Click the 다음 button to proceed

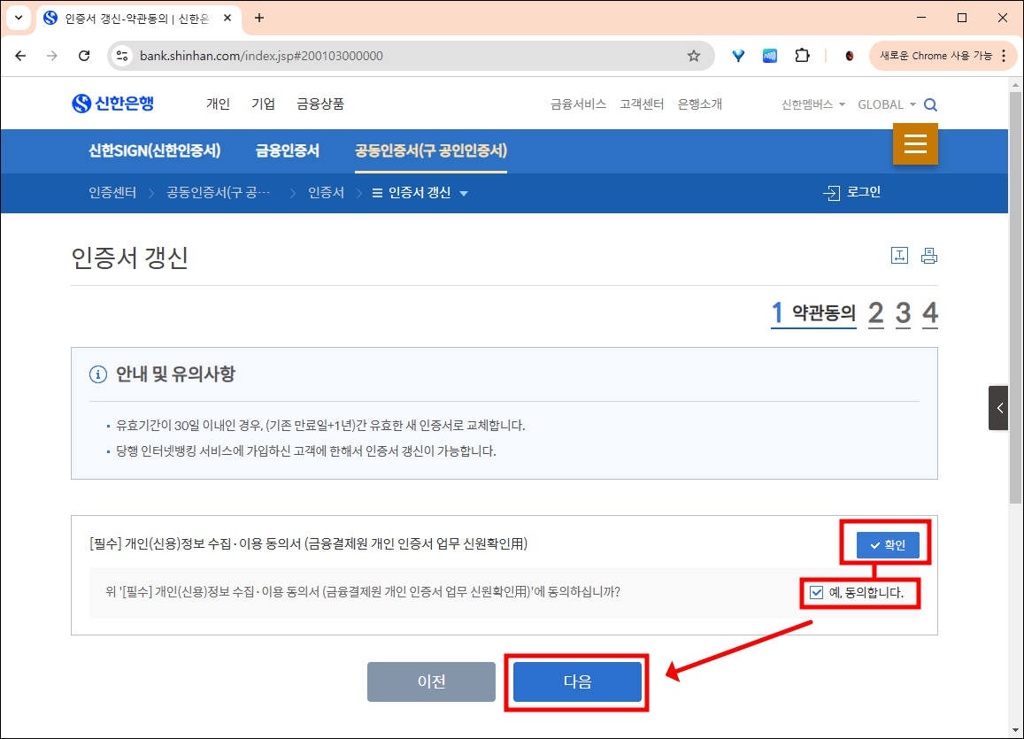click(576, 681)
